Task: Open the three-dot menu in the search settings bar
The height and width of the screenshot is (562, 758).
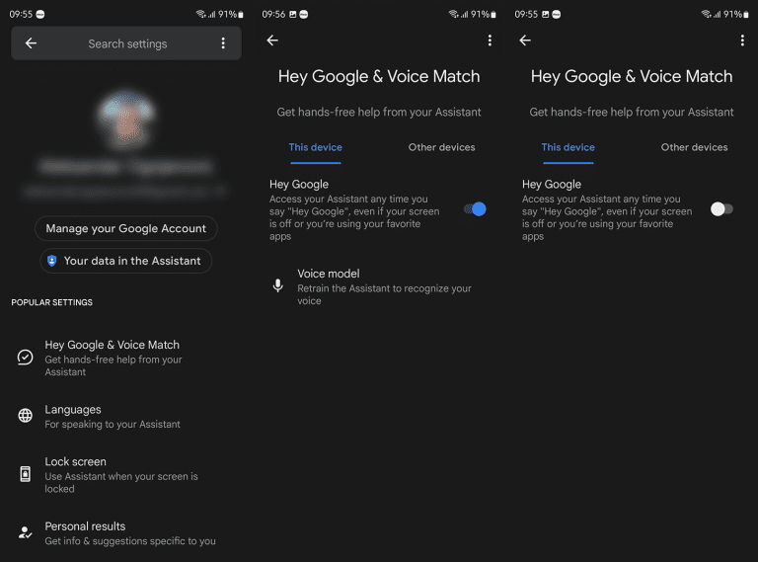Action: pyautogui.click(x=223, y=43)
